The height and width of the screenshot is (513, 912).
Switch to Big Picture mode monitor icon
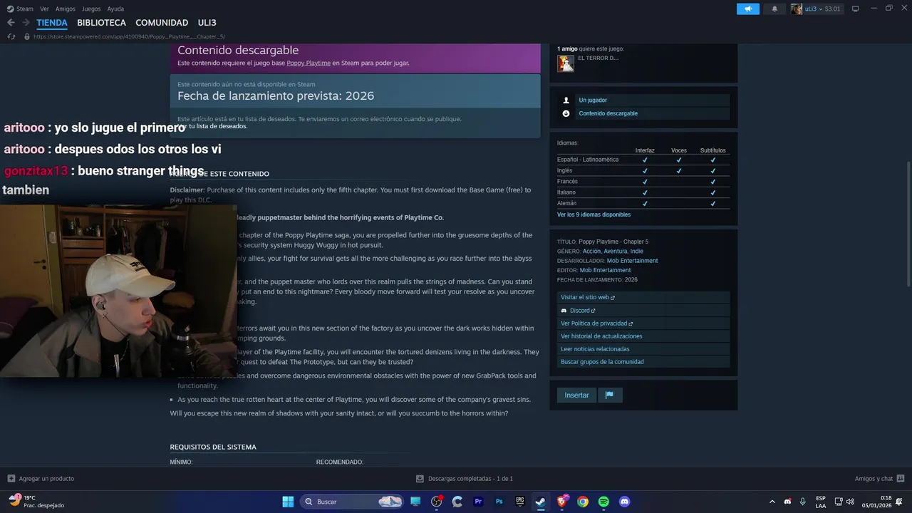(856, 9)
